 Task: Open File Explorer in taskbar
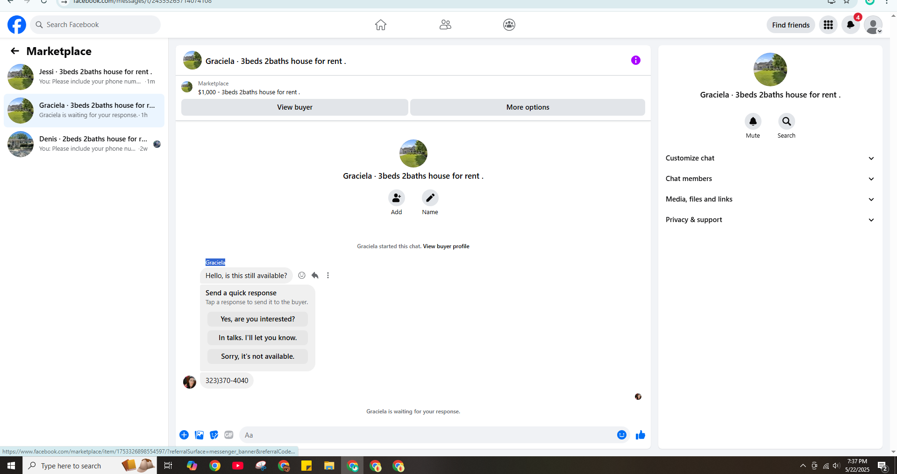[x=329, y=466]
